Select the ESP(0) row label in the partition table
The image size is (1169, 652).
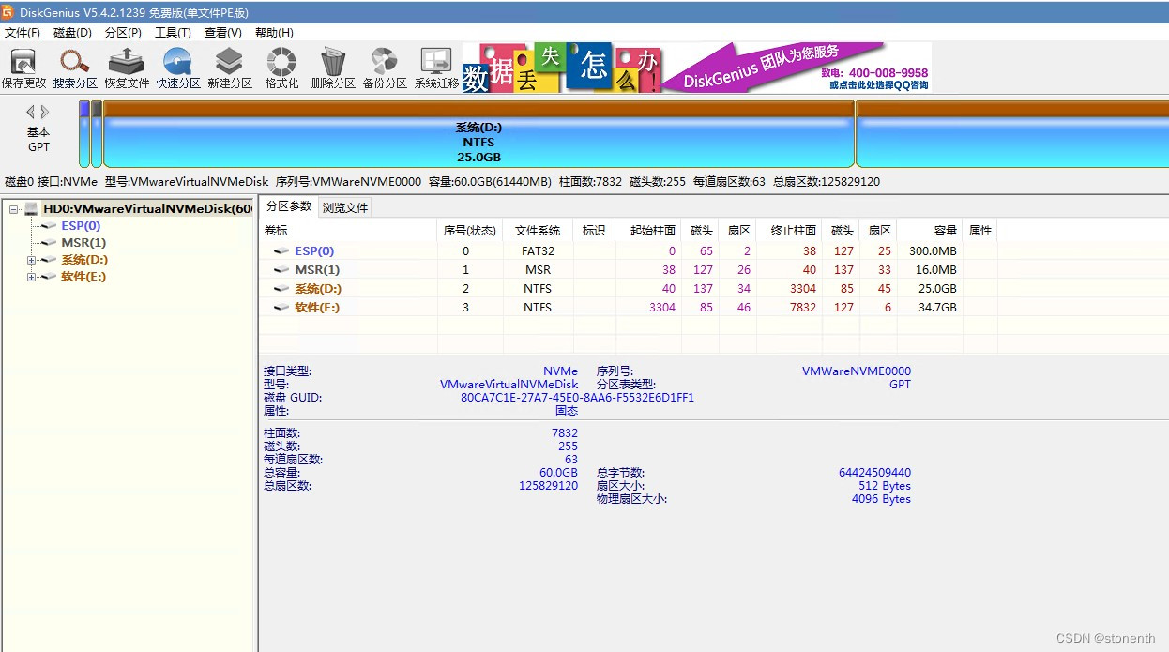[x=314, y=251]
